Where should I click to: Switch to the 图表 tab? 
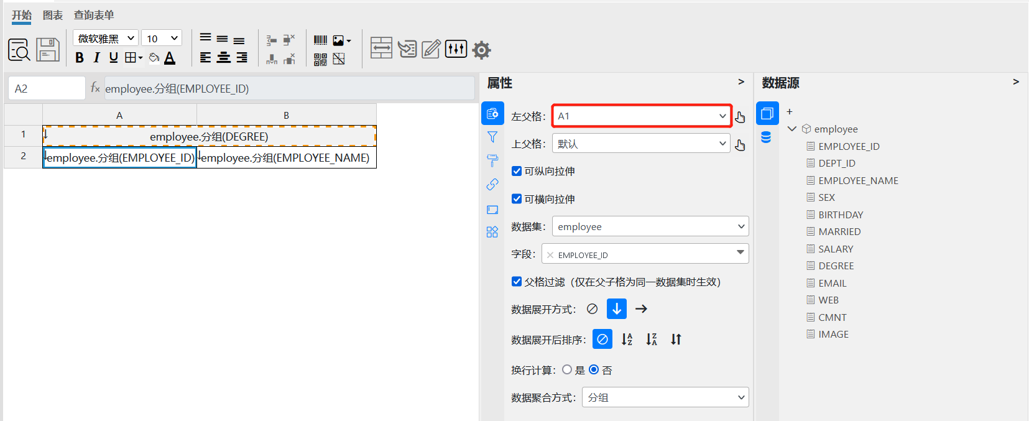[53, 15]
